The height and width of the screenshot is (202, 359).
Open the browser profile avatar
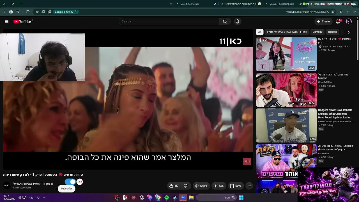pos(11,12)
